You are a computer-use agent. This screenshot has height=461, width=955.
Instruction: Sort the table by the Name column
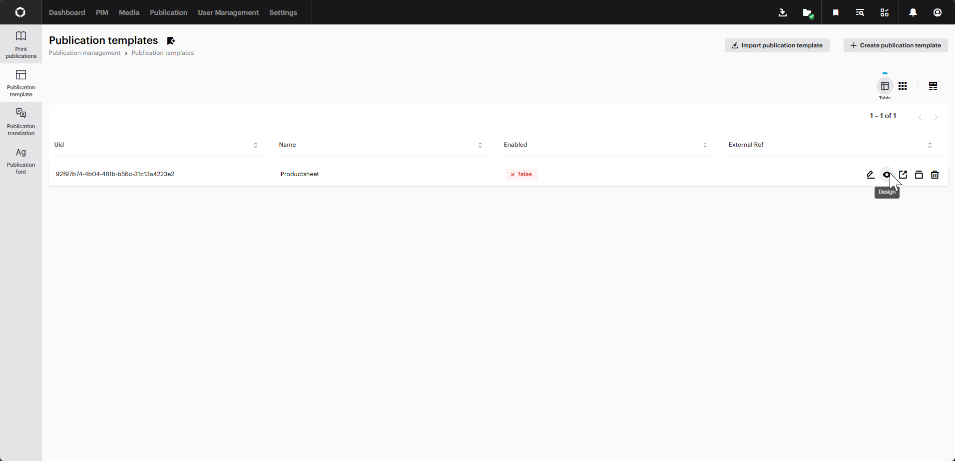click(480, 145)
